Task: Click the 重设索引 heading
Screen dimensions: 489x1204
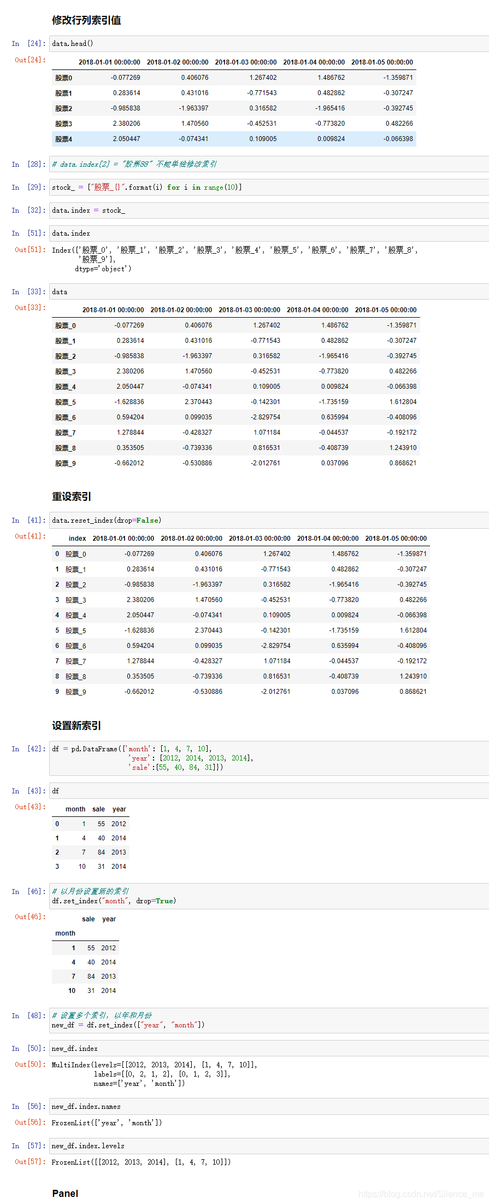Action: 72,496
